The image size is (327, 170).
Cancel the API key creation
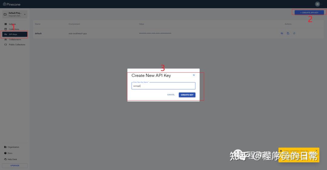(x=171, y=95)
